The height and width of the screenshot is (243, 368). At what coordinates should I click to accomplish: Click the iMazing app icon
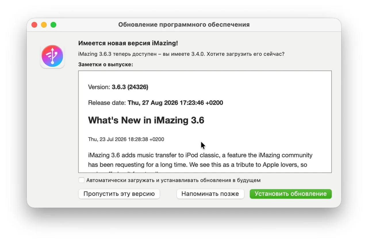coord(52,56)
